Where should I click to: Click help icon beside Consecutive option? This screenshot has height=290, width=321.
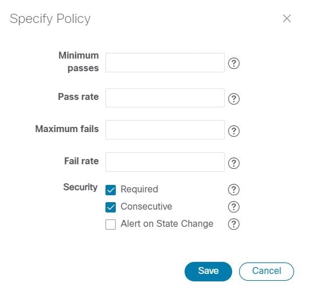(x=234, y=207)
